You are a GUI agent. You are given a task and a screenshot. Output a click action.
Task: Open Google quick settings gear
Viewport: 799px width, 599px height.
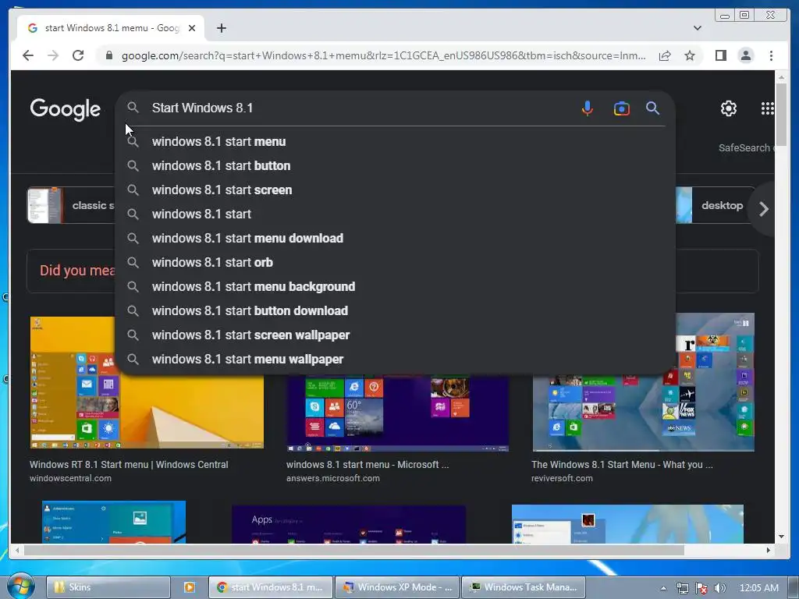pos(729,108)
